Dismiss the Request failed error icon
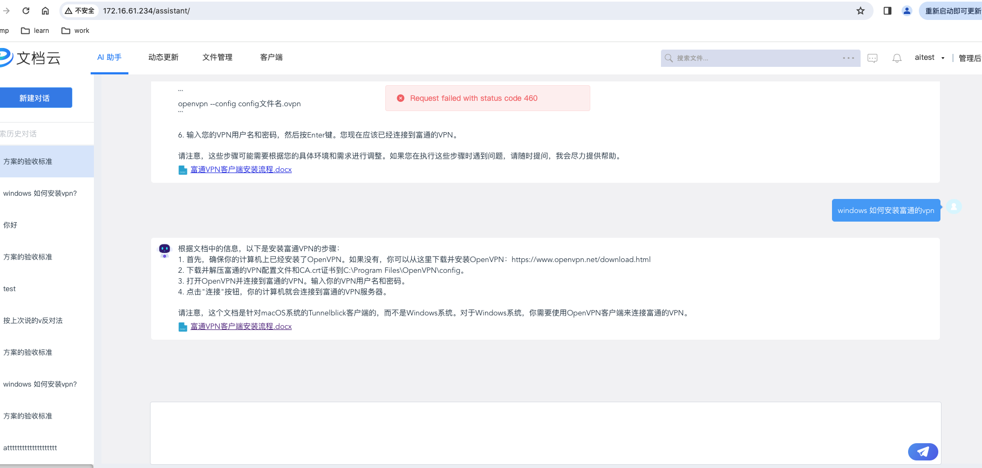The width and height of the screenshot is (982, 468). (x=400, y=98)
